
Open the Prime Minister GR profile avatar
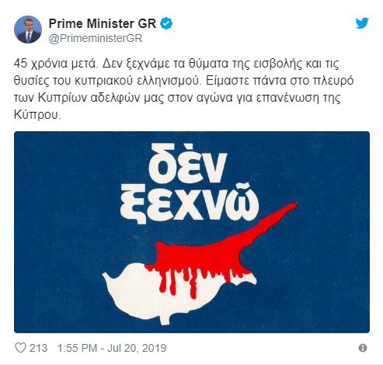click(x=28, y=30)
